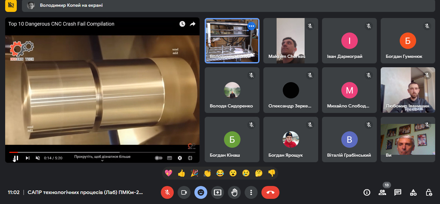Unmute the microphone in bottom bar
This screenshot has height=204, width=440.
(167, 192)
